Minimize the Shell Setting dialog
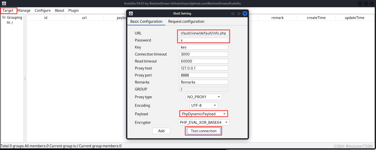Viewport: 376px width, 150px height. click(233, 13)
